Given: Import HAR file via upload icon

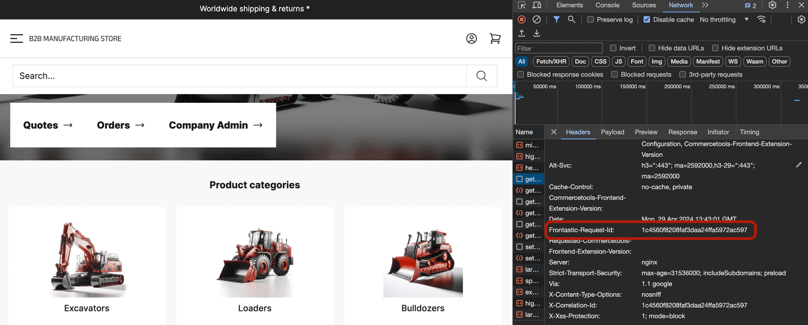Looking at the screenshot, I should tap(521, 33).
